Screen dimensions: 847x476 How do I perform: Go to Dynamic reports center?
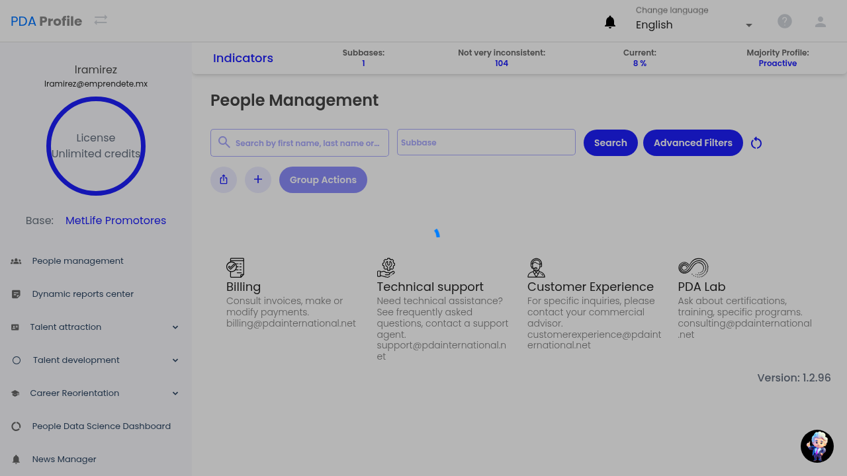[83, 294]
